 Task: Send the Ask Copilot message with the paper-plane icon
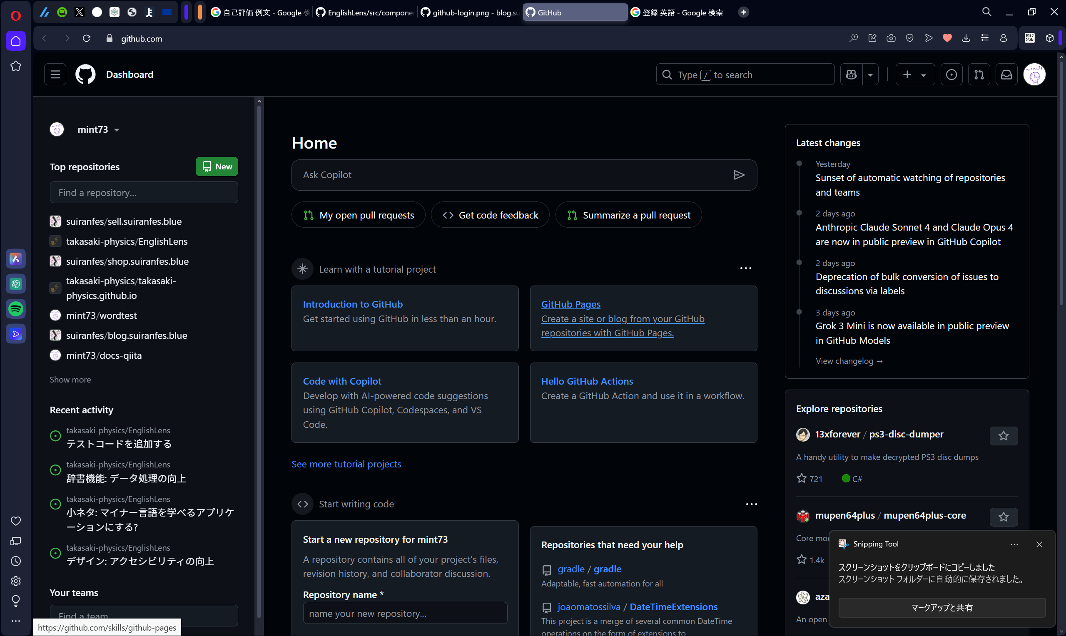click(739, 174)
